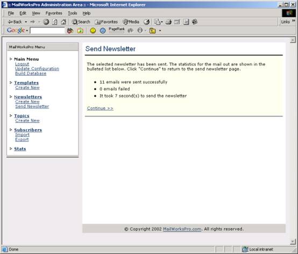Open the Favorites menu

[54, 13]
